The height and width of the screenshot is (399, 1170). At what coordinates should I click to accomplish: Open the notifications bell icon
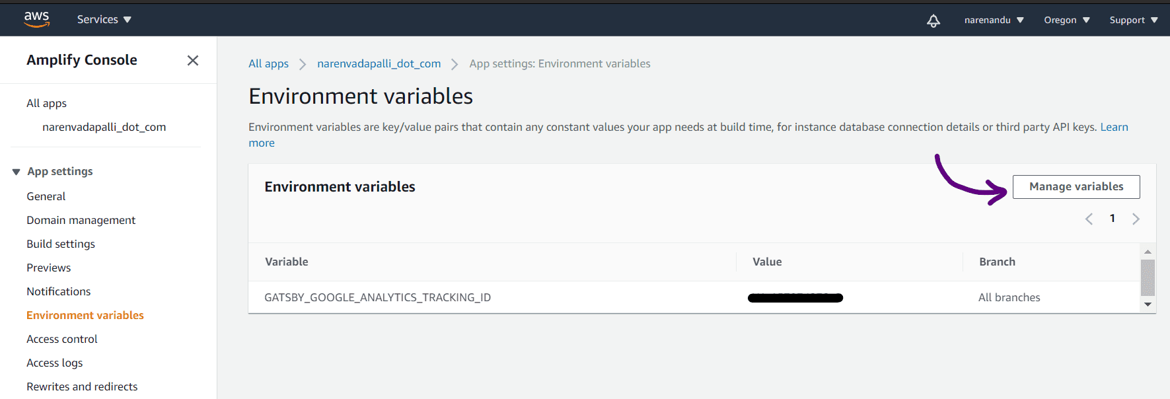pos(933,20)
